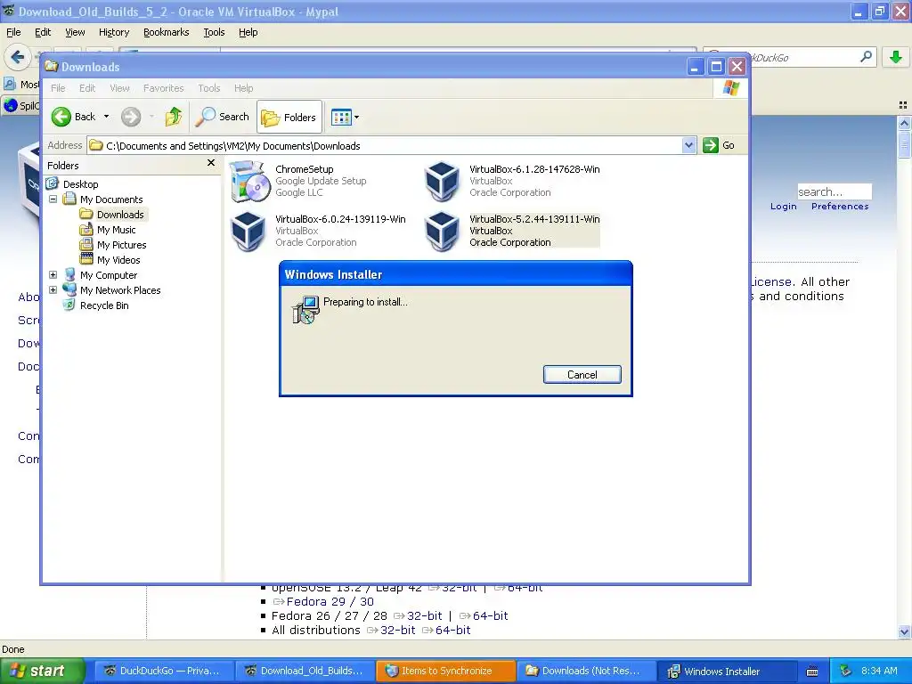Select the VirtualBox-6.0.24-139119-Win file icon
Screen dimensions: 912x684
[248, 231]
